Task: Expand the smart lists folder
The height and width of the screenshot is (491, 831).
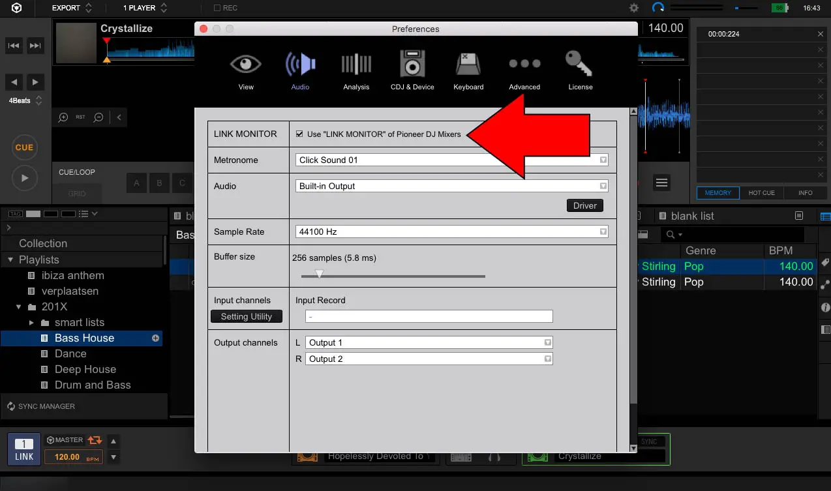Action: click(x=31, y=323)
